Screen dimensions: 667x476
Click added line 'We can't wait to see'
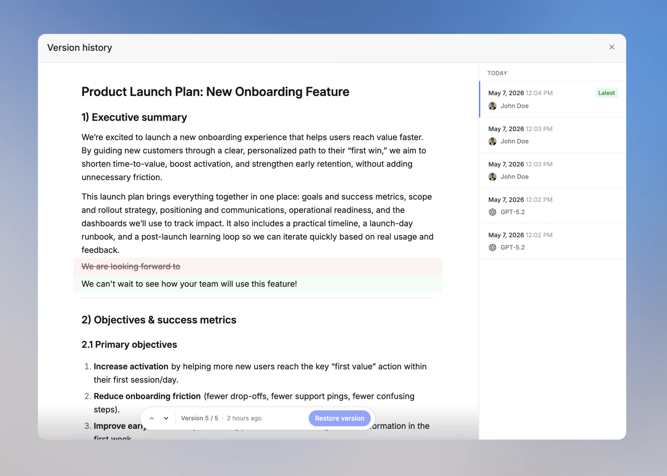click(x=189, y=284)
